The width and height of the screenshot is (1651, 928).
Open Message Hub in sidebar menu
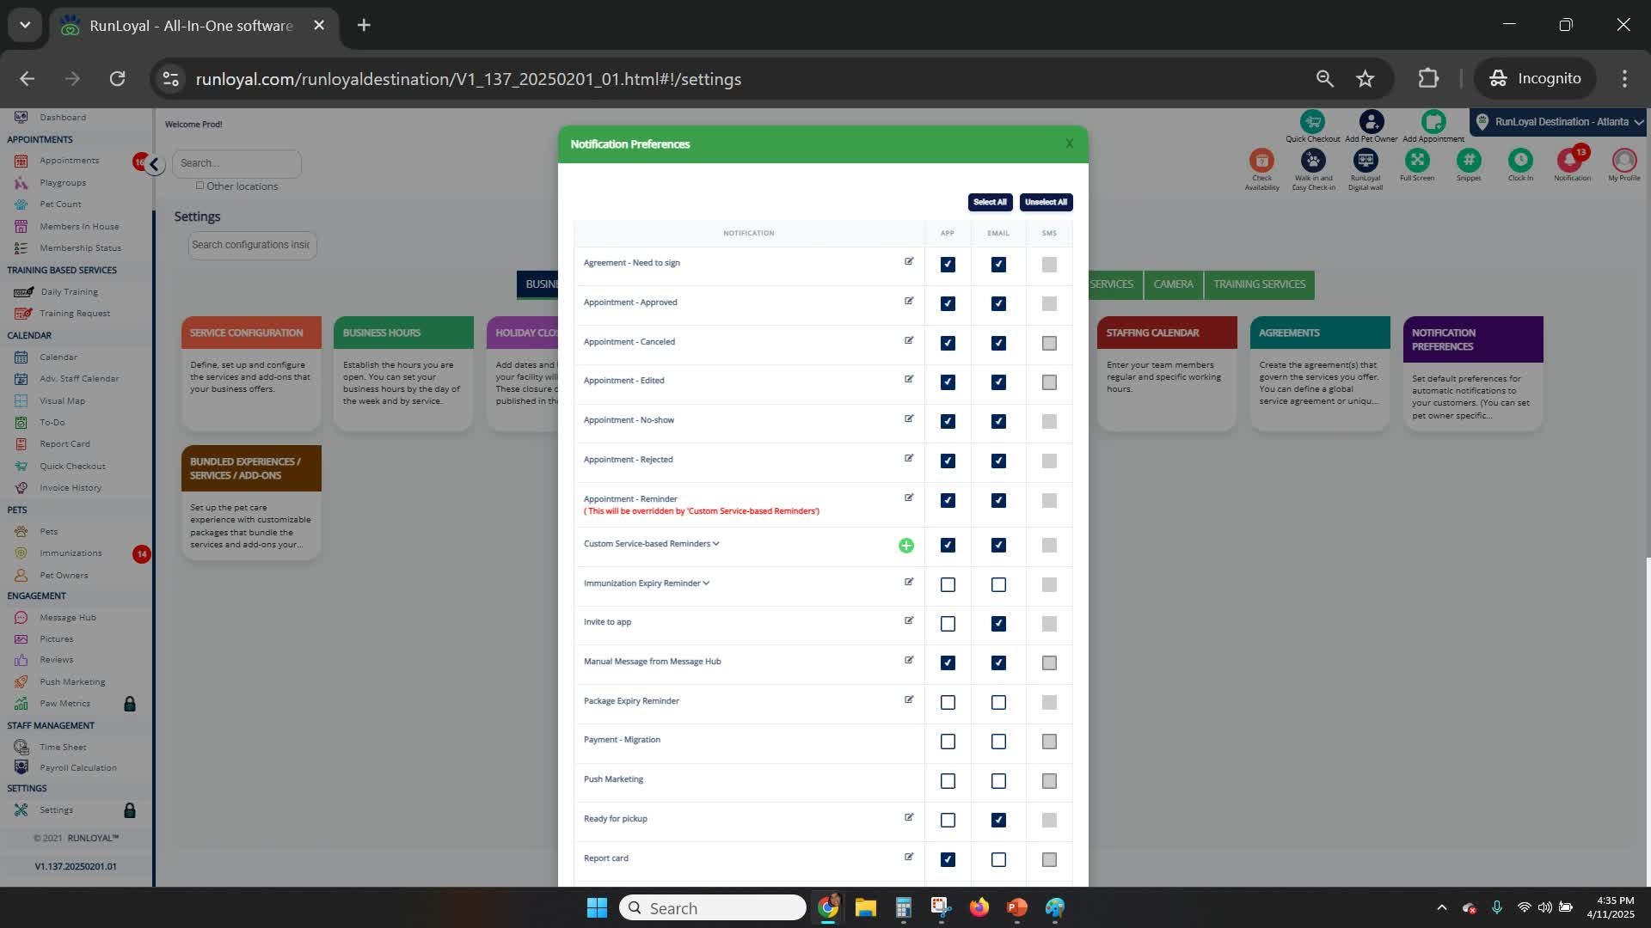67,617
